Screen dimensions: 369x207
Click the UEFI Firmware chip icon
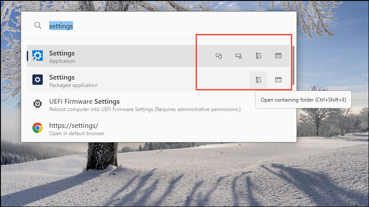tap(38, 103)
